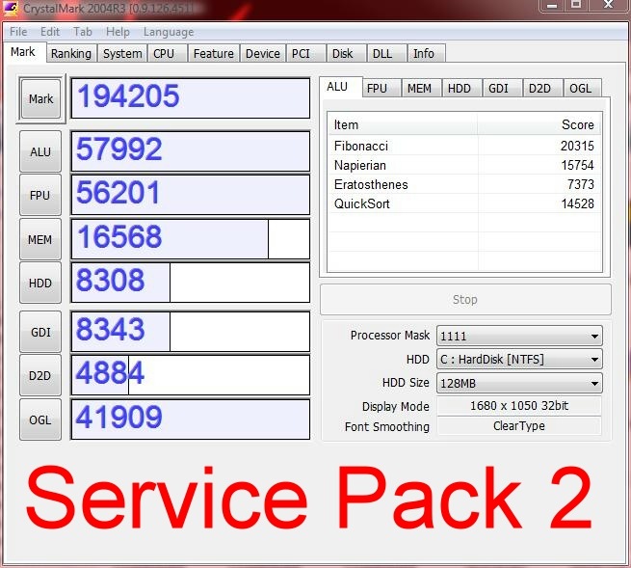
Task: Click the Stop button
Action: [x=465, y=300]
